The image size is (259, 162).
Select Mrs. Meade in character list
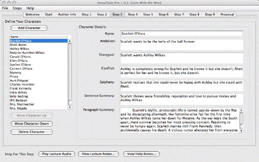(39, 108)
